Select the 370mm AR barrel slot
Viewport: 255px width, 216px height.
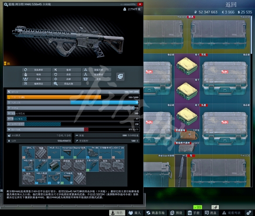click(105, 153)
